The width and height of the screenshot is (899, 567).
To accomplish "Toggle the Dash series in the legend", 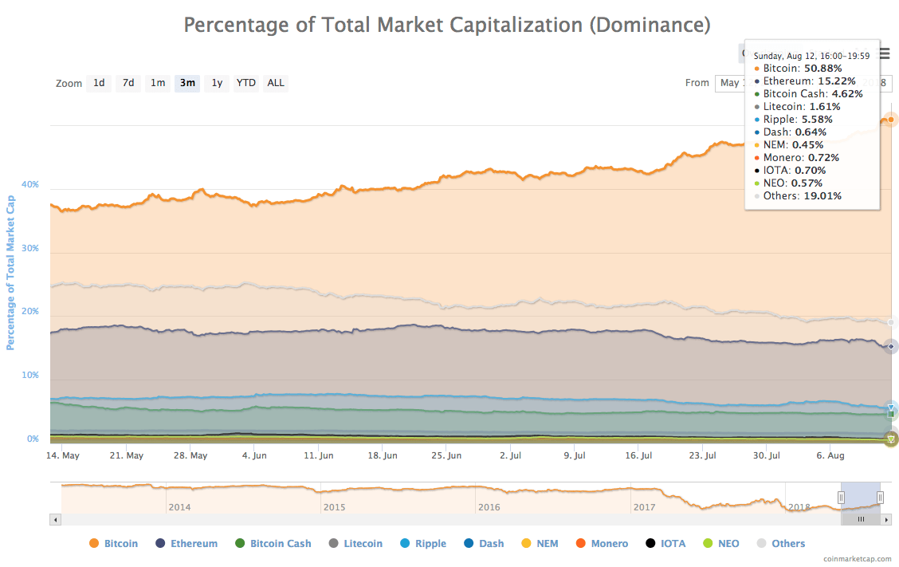I will coord(484,543).
